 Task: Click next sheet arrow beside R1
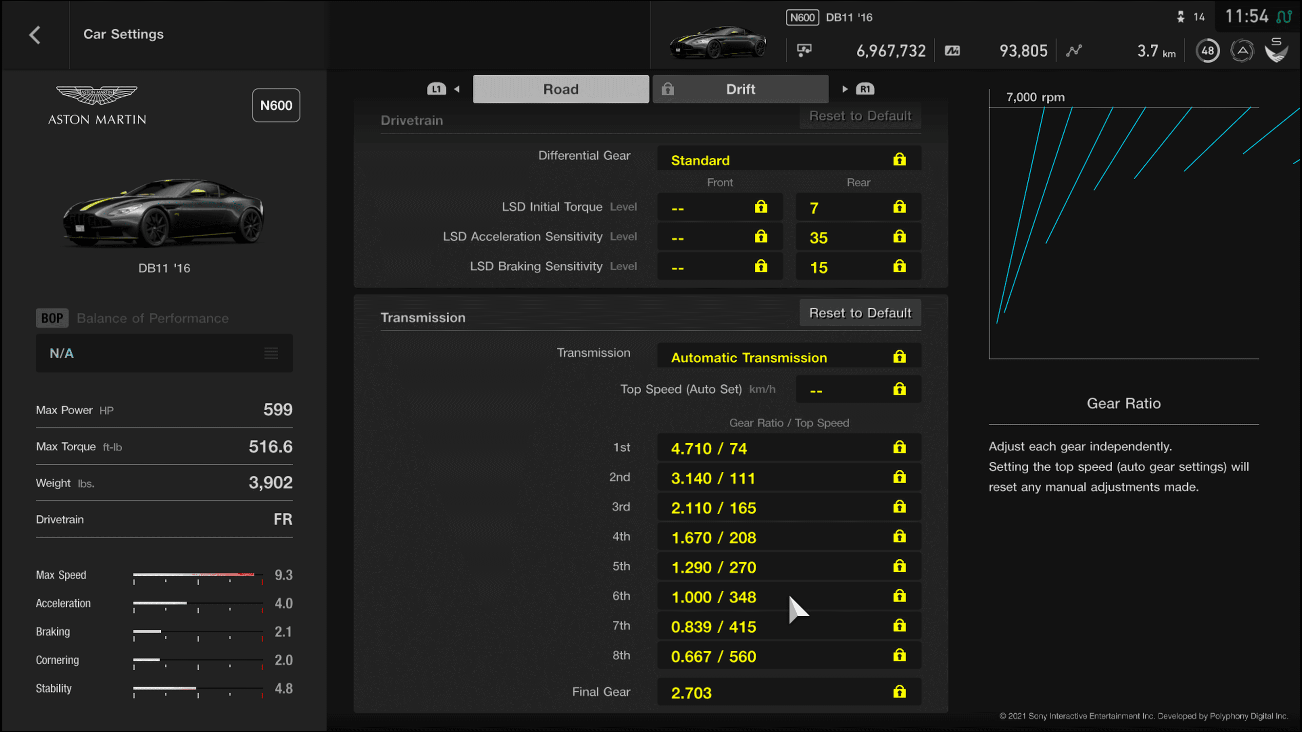[845, 89]
